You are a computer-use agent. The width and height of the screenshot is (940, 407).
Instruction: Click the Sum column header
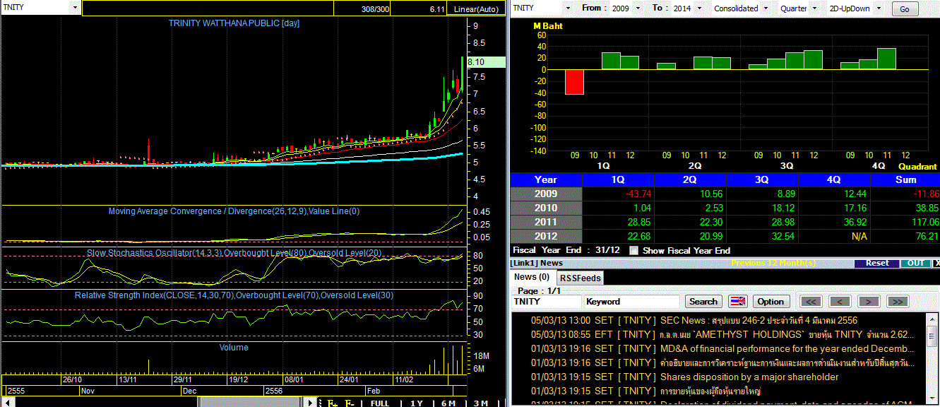[x=905, y=179]
